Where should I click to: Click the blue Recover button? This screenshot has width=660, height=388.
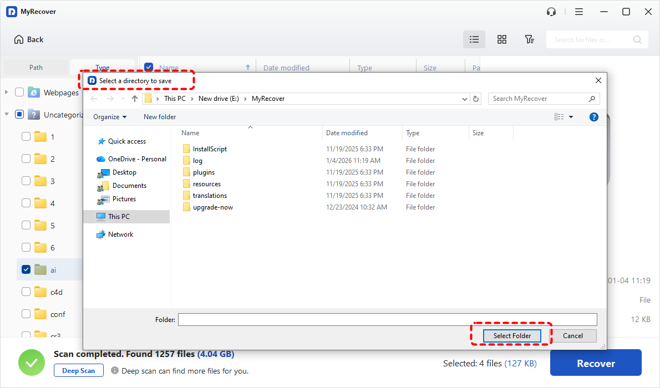click(595, 363)
